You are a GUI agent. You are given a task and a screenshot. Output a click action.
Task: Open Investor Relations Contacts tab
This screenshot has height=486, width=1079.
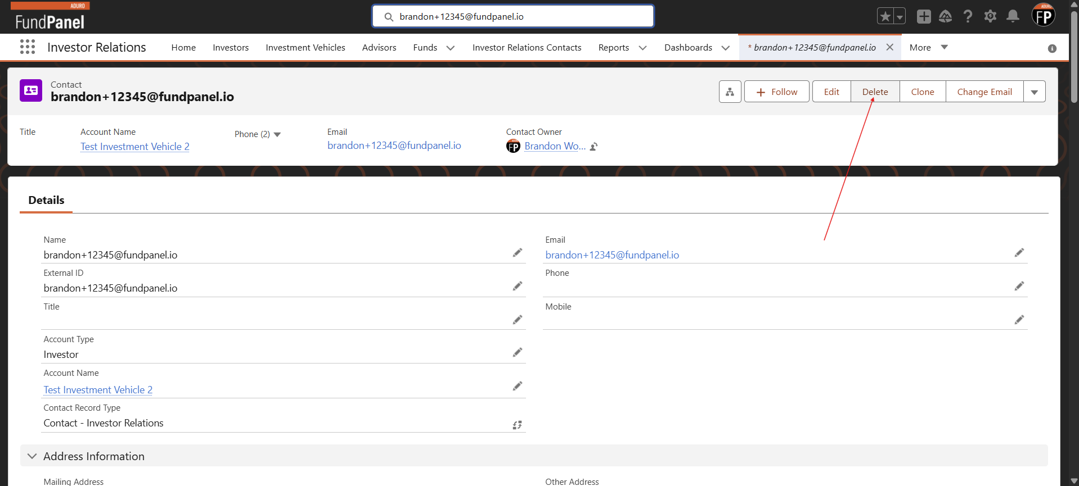[527, 48]
